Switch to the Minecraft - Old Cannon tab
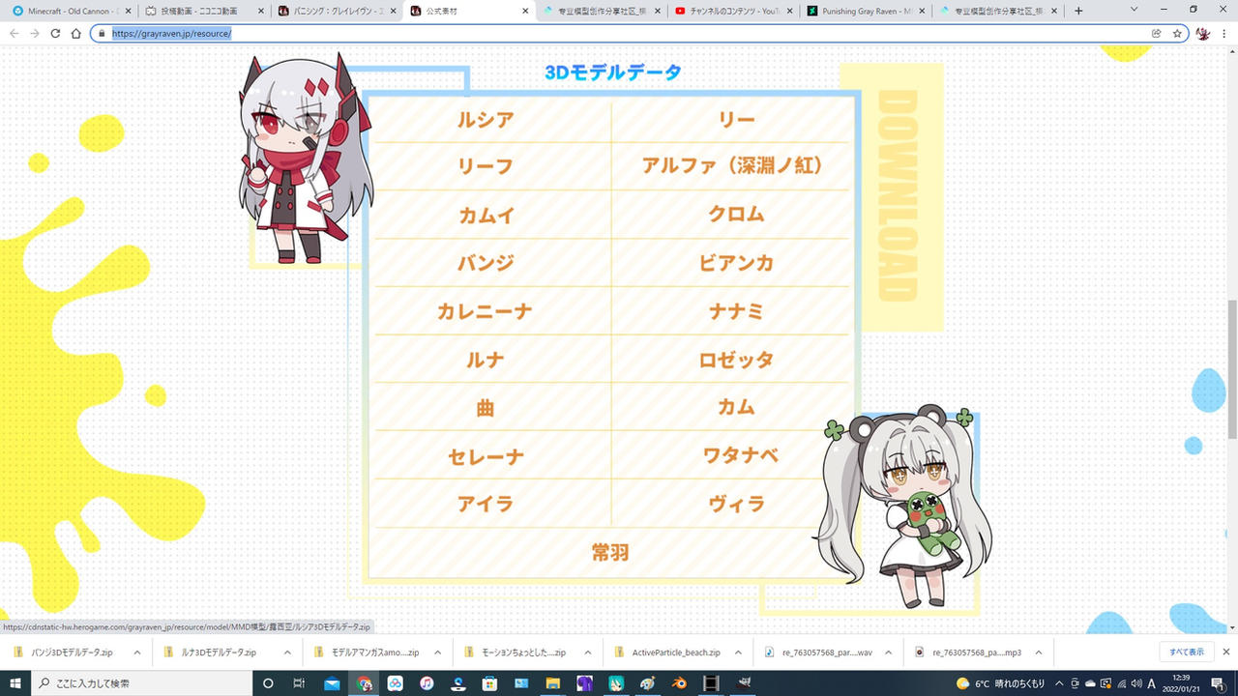This screenshot has height=696, width=1238. (x=70, y=11)
